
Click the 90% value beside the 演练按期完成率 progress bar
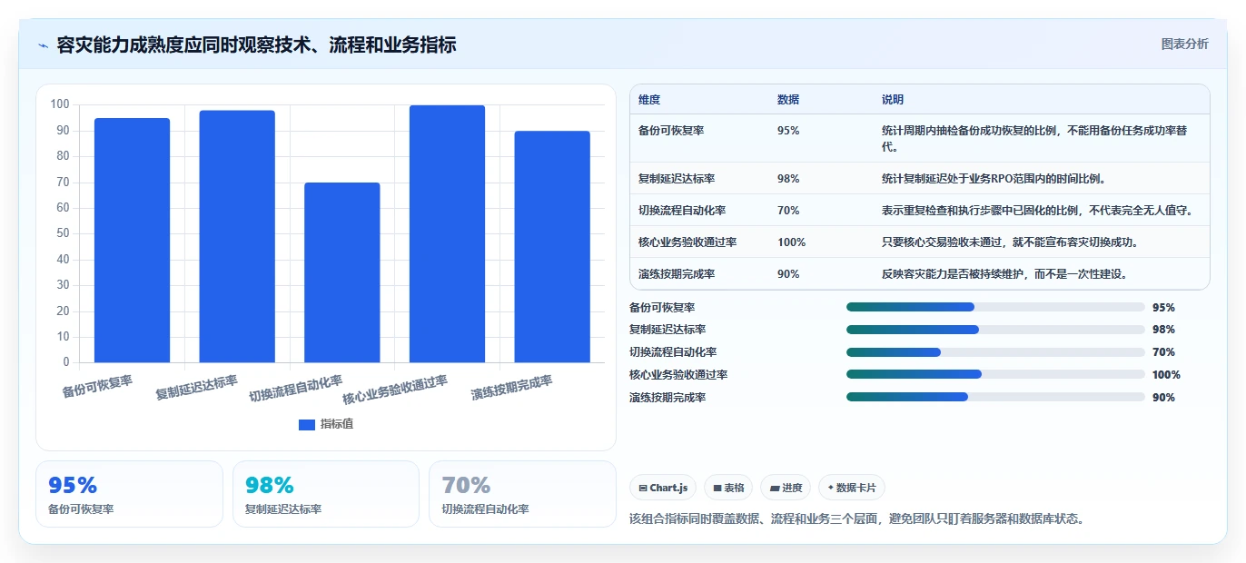tap(1163, 397)
